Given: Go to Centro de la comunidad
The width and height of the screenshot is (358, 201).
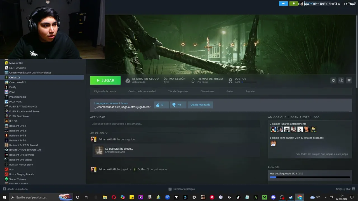Looking at the screenshot, I should click(142, 91).
